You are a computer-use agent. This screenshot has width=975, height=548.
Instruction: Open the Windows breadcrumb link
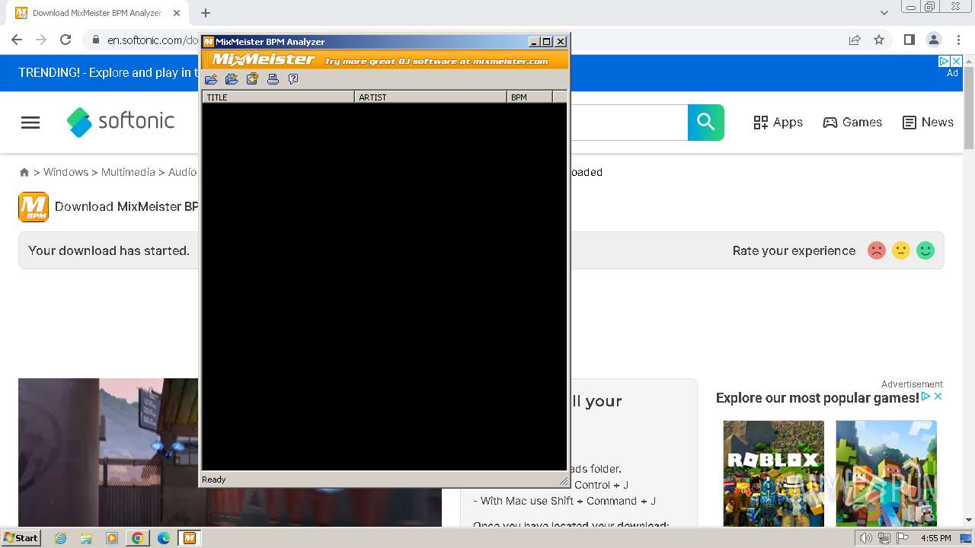coord(66,172)
